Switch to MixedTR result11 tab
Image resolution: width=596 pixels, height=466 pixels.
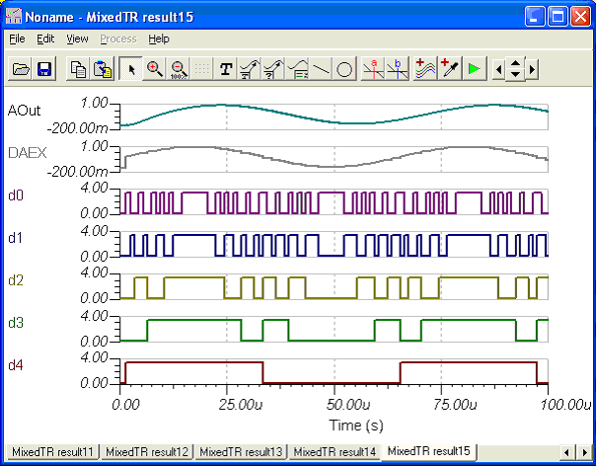point(50,451)
